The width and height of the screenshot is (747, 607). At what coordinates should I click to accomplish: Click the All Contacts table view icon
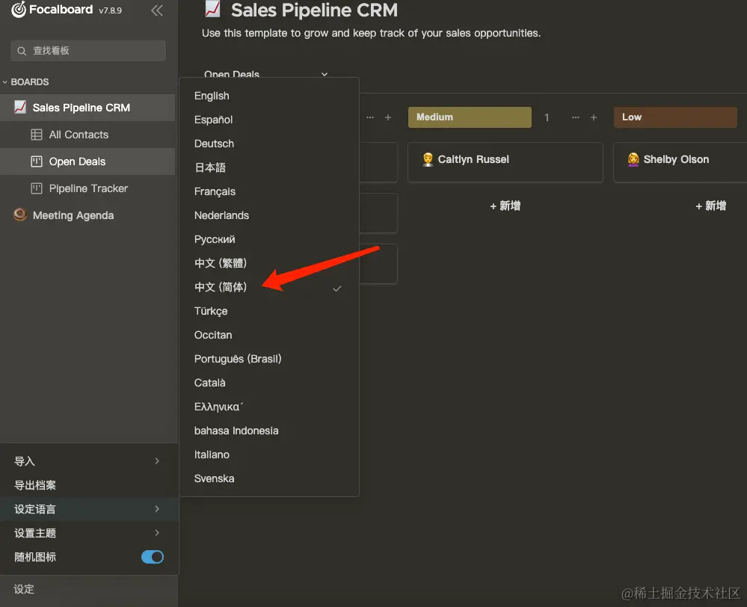click(x=36, y=135)
